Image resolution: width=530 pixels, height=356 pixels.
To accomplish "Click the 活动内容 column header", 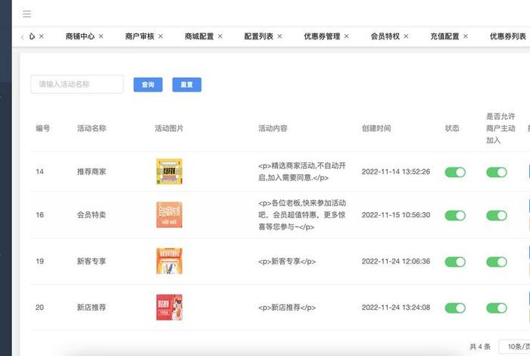I will [273, 128].
